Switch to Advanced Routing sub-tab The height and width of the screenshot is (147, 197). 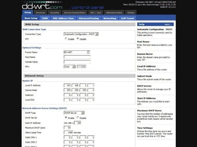point(89,18)
